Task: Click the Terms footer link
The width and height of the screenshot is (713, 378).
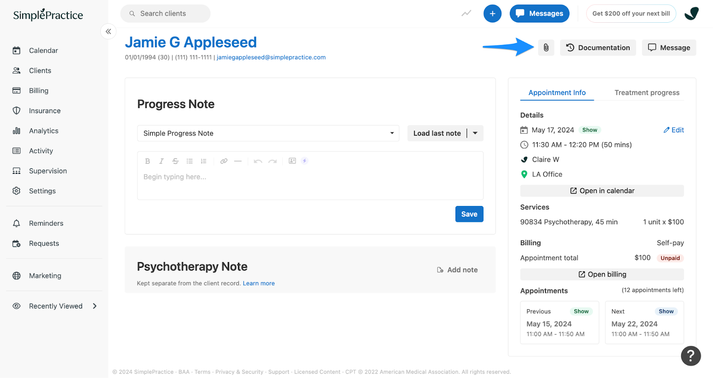Action: pos(202,372)
